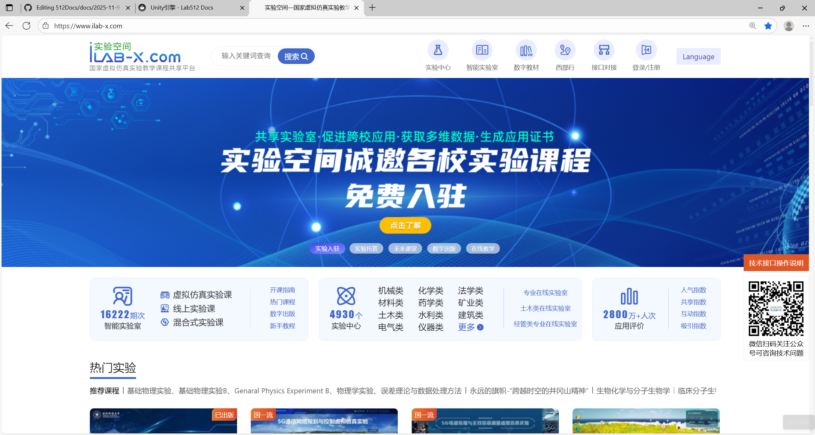This screenshot has height=435, width=815.
Task: Open the 专业在线实验室 link
Action: [545, 292]
